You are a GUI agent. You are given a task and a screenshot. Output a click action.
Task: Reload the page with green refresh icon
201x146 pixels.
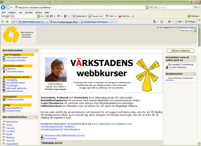point(152,7)
